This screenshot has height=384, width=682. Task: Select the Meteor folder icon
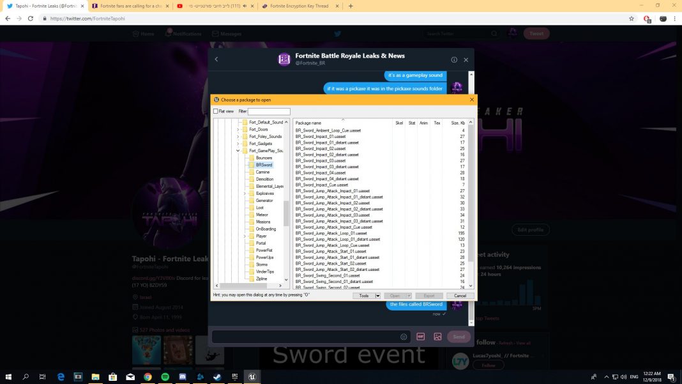(x=252, y=215)
